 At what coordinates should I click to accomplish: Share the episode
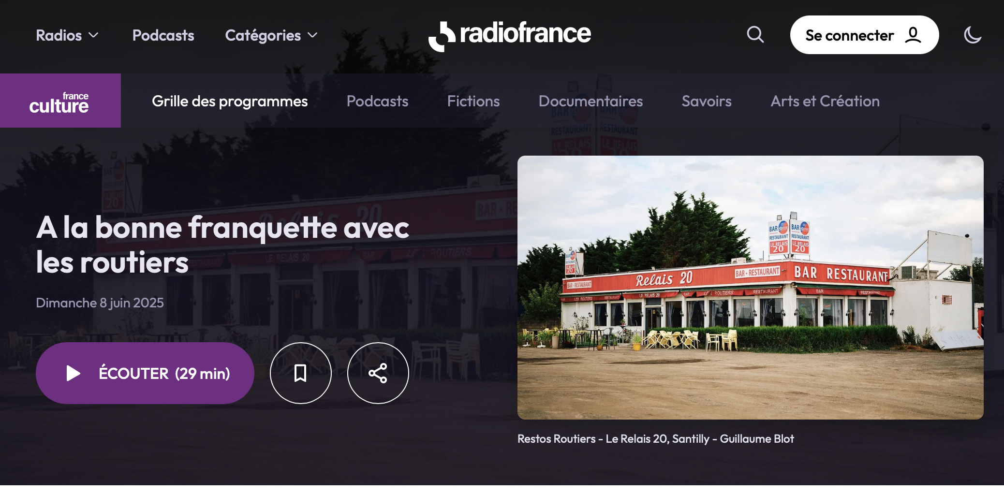pos(378,373)
